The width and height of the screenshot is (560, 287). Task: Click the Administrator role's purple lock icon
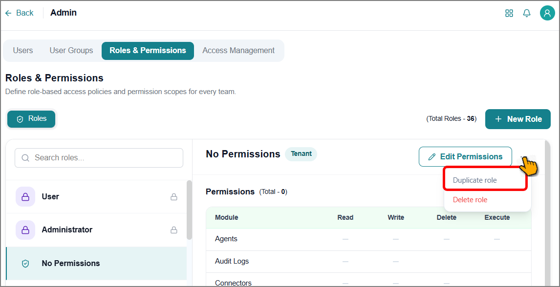(25, 230)
